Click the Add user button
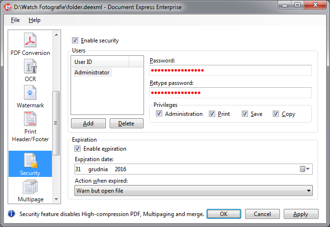330x227 pixels. 88,124
